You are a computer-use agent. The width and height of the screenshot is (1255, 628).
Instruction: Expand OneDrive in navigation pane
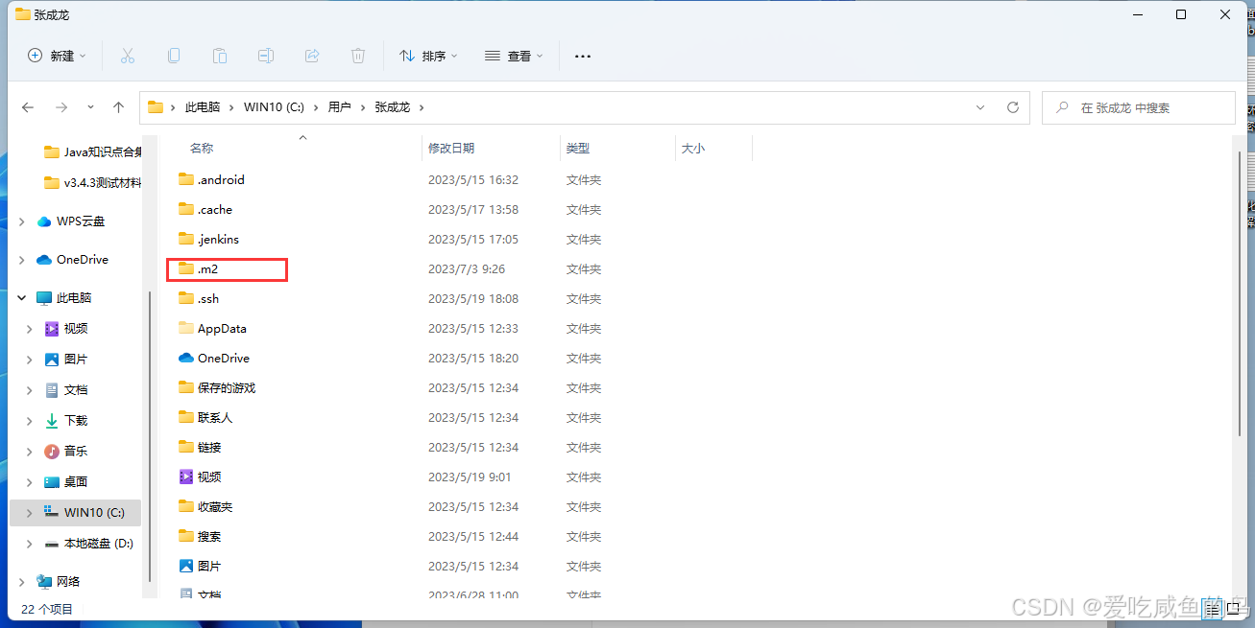click(x=22, y=260)
